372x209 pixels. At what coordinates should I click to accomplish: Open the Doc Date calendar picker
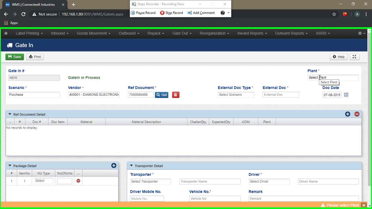point(346,95)
